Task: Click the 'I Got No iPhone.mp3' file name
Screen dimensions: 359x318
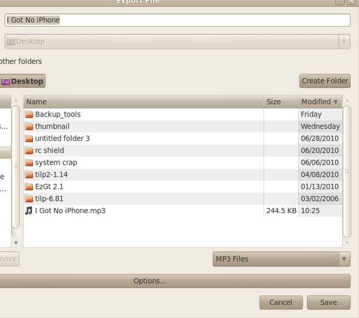Action: (x=70, y=211)
